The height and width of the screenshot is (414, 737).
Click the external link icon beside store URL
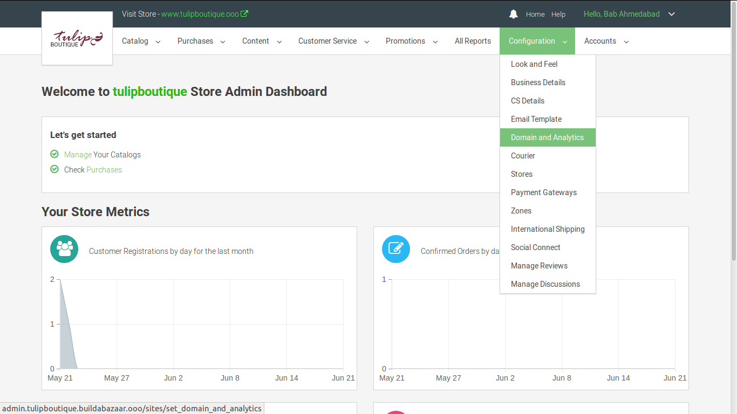[x=244, y=14]
